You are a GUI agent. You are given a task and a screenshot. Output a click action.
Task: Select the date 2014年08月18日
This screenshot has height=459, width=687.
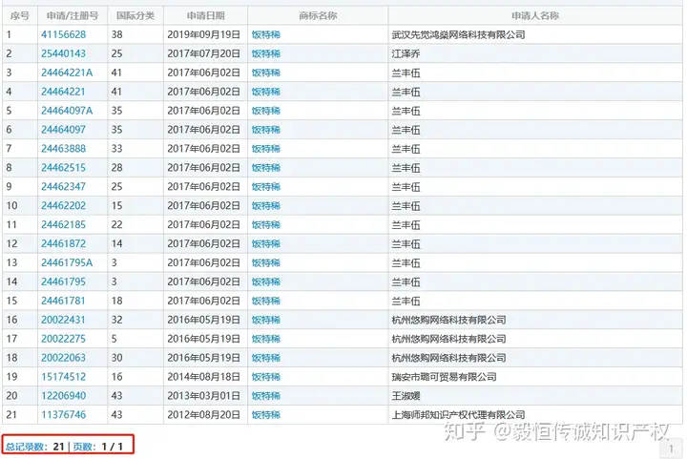point(204,377)
